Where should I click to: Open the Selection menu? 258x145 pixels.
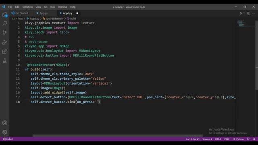coord(27,7)
